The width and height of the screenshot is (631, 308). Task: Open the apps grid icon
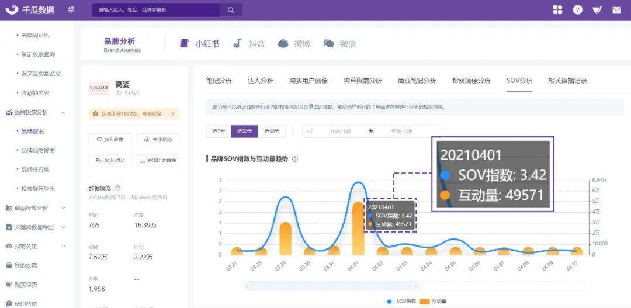pyautogui.click(x=558, y=10)
